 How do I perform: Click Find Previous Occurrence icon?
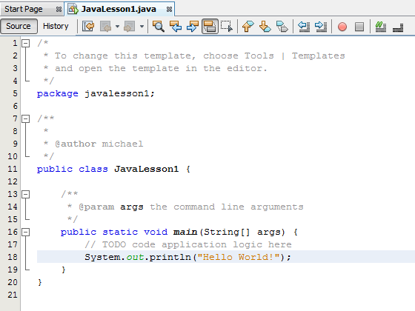pyautogui.click(x=176, y=27)
